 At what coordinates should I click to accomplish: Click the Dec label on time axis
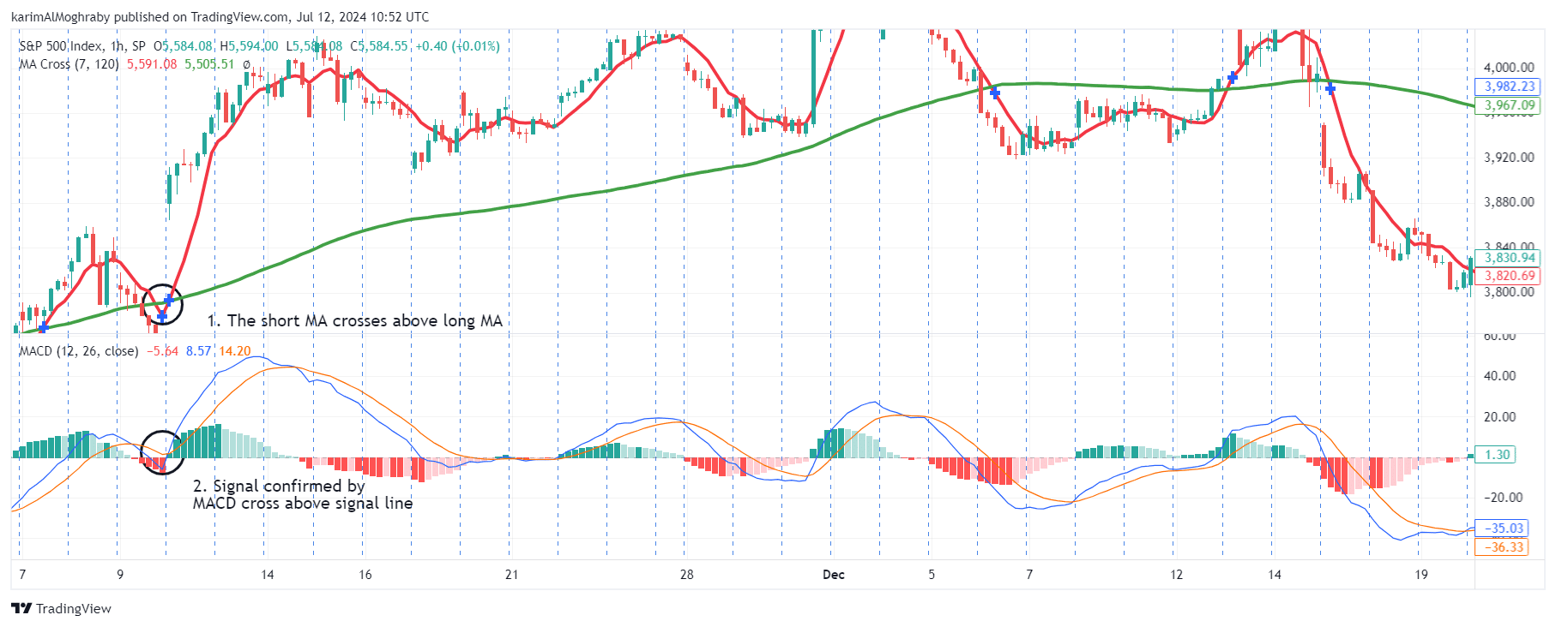834,575
